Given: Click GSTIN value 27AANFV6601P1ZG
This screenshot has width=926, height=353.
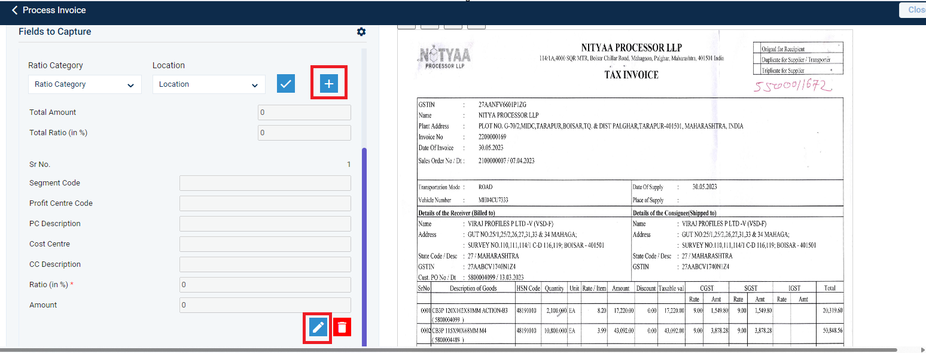Looking at the screenshot, I should (502, 105).
